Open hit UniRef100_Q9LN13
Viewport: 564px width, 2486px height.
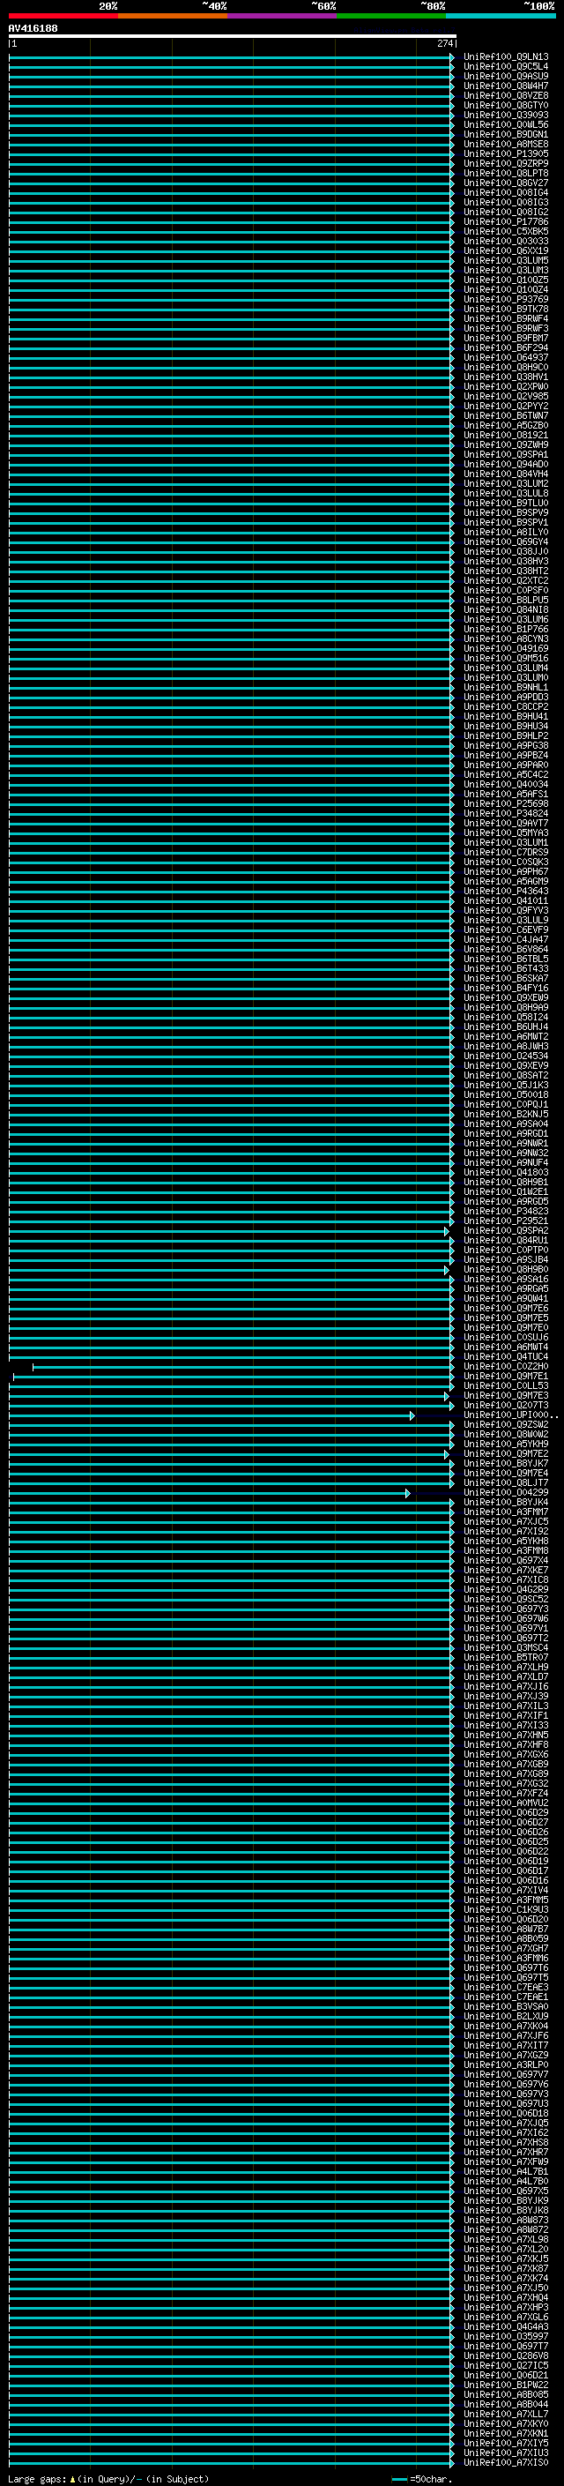(x=505, y=57)
